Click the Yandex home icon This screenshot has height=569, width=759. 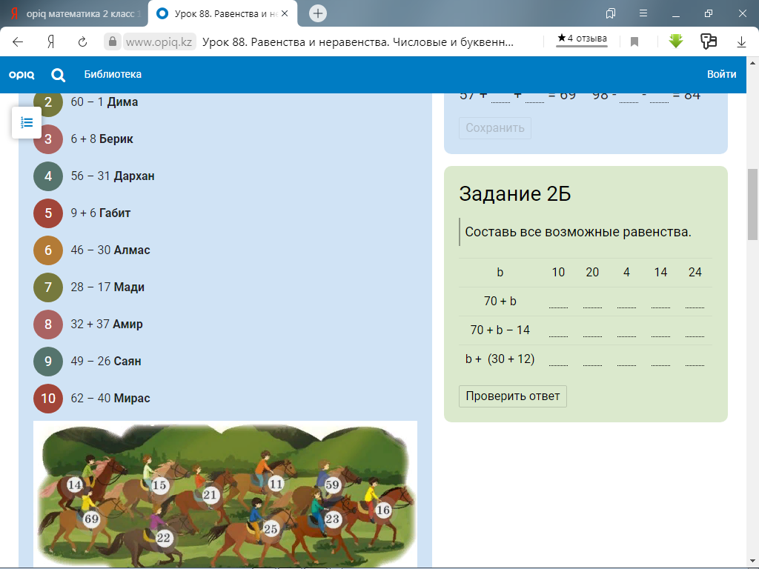[51, 42]
